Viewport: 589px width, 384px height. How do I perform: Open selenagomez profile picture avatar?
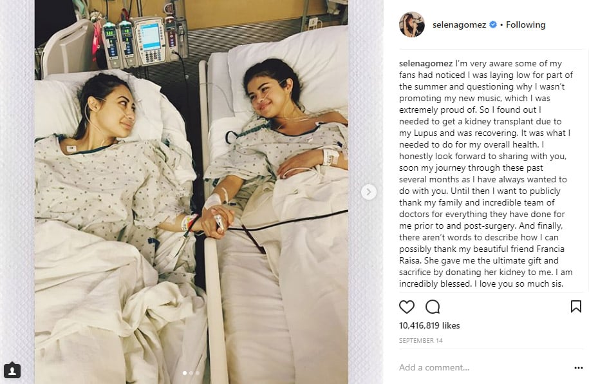tap(412, 25)
